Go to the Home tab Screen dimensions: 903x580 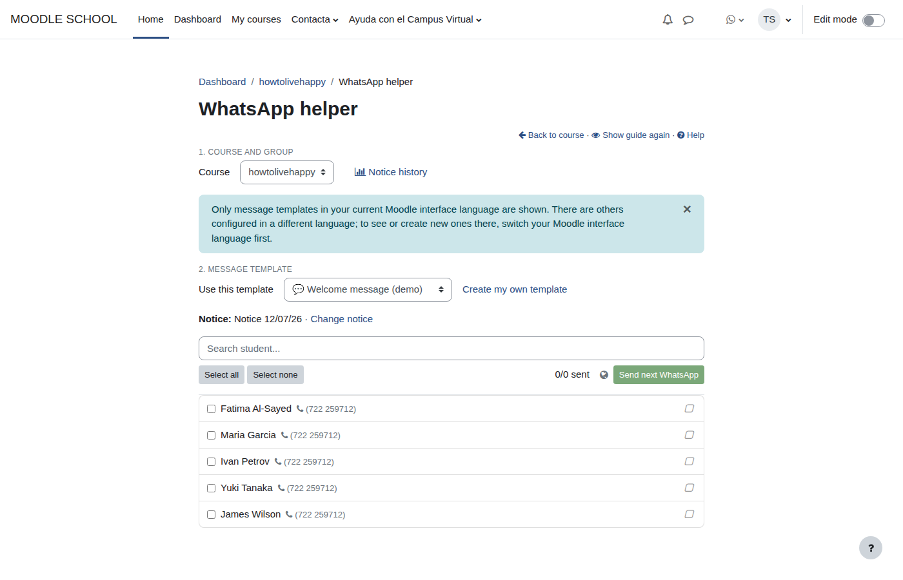tap(150, 19)
